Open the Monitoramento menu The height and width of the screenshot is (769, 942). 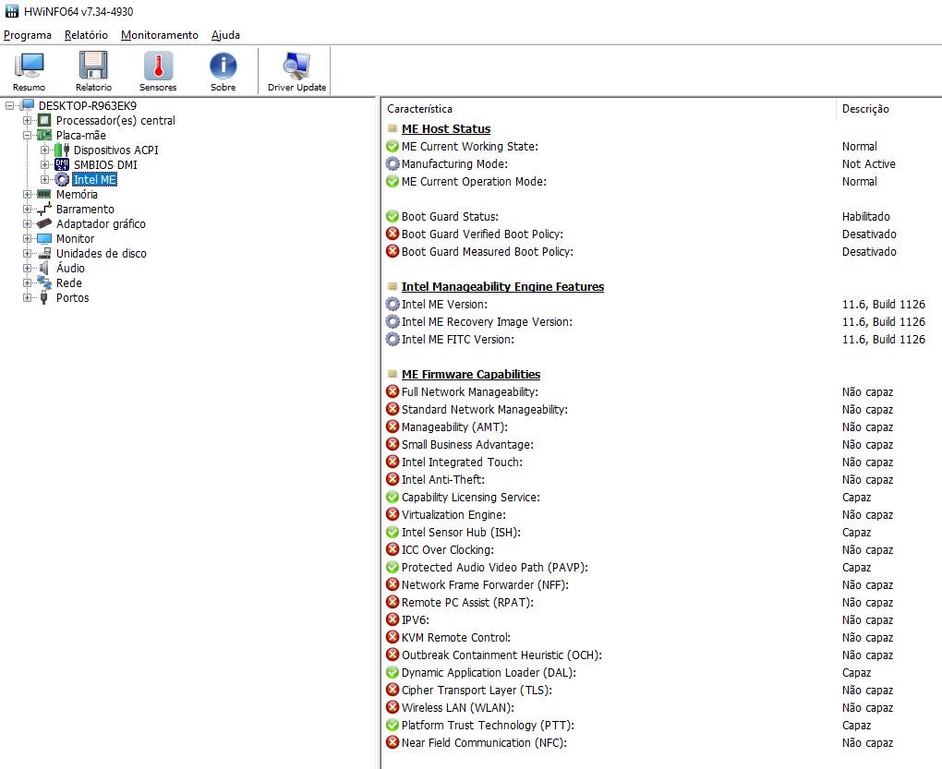[x=159, y=35]
